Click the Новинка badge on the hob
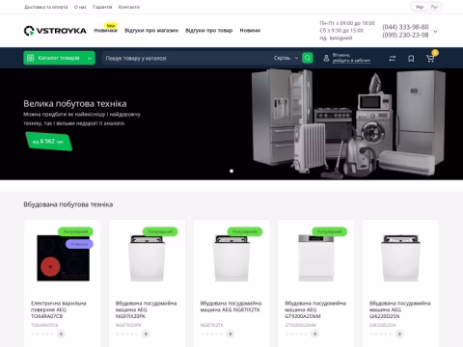The image size is (463, 347). (79, 244)
